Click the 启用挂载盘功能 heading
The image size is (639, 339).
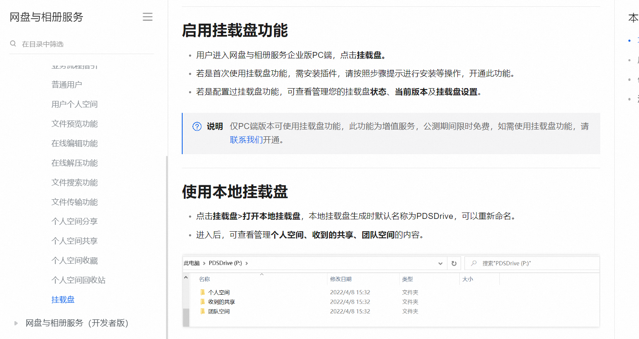pos(235,31)
